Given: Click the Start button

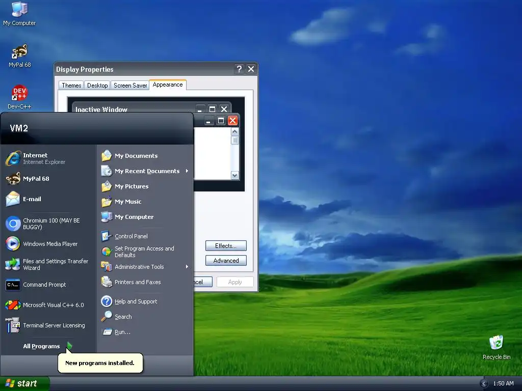Looking at the screenshot, I should 25,383.
